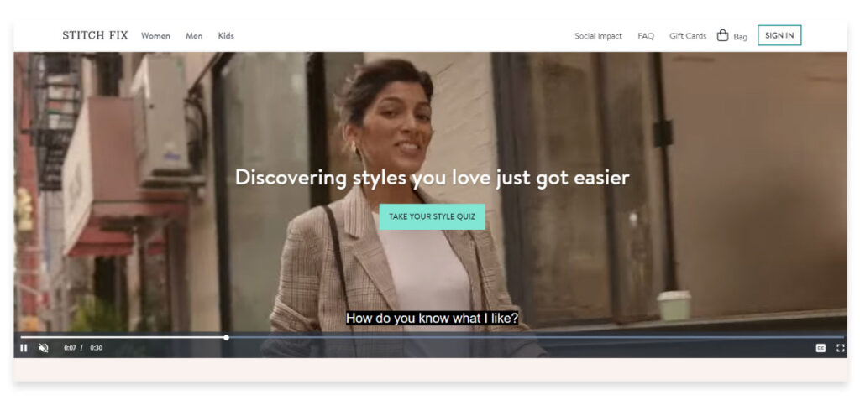
Task: Go to Social Impact page
Action: click(x=598, y=36)
